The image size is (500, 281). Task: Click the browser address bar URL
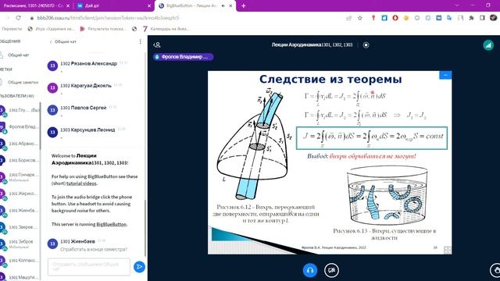tap(108, 18)
